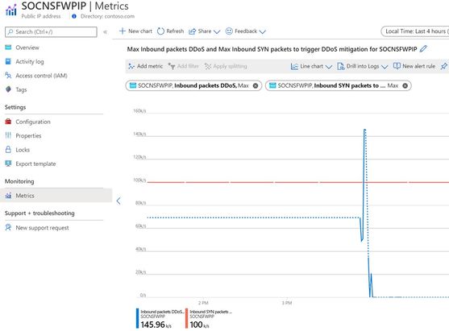
Task: Collapse the menu pane chevron left of chart
Action: click(x=118, y=201)
